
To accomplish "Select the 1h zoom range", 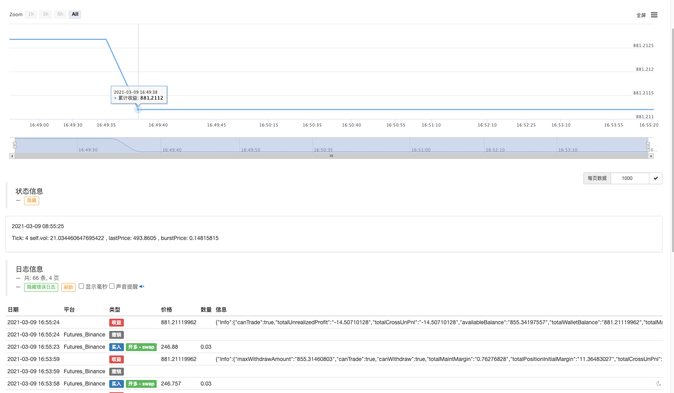I will (31, 14).
